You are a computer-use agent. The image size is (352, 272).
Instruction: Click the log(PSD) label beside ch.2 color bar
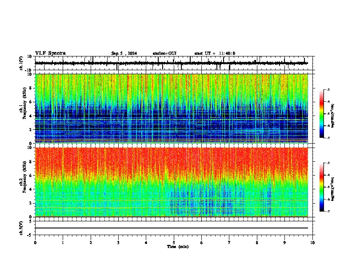333,188
